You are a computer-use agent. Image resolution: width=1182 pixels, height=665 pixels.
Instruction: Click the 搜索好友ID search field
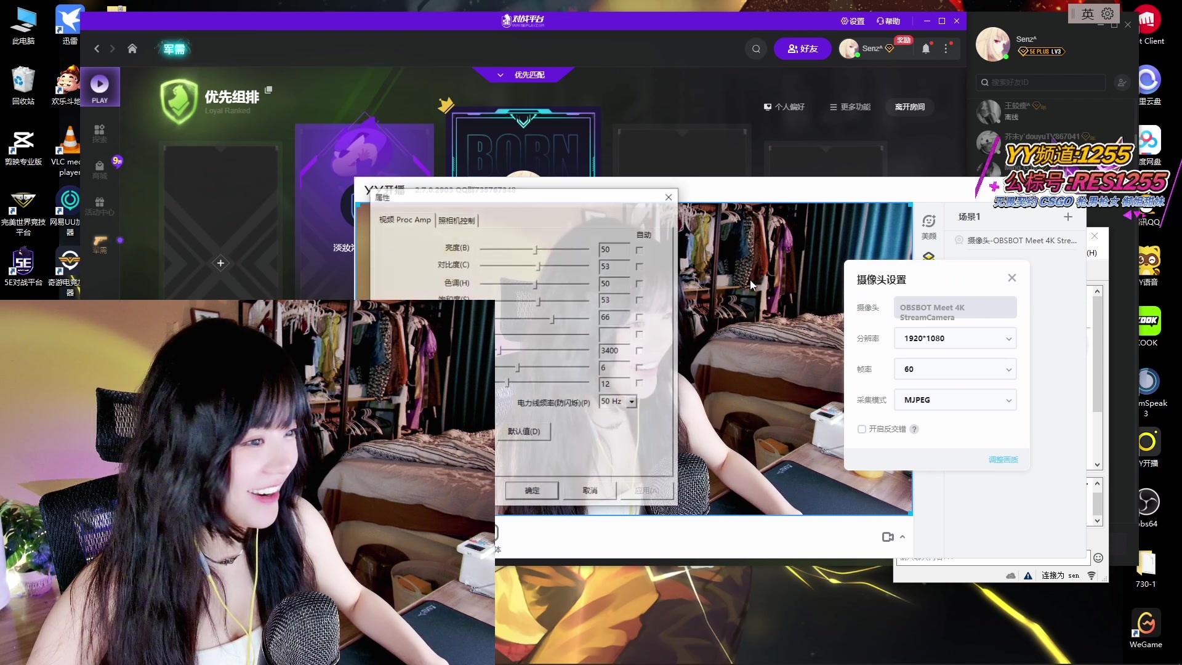click(1042, 82)
